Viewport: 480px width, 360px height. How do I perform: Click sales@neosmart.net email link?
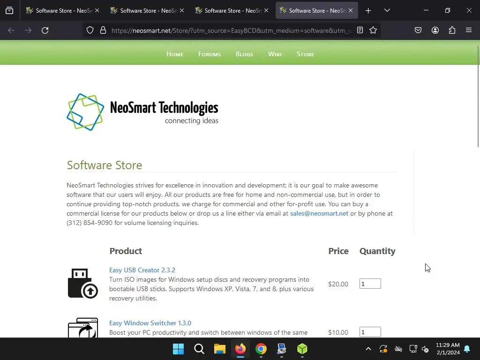319,213
